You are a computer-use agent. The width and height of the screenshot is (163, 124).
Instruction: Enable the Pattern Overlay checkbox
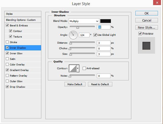point(7,76)
